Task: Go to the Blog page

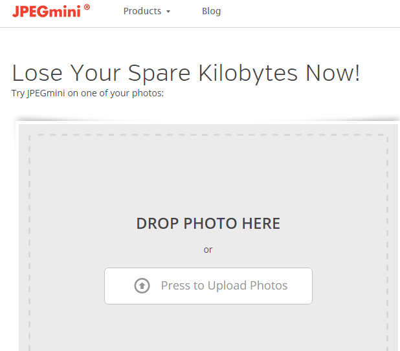Action: click(211, 11)
